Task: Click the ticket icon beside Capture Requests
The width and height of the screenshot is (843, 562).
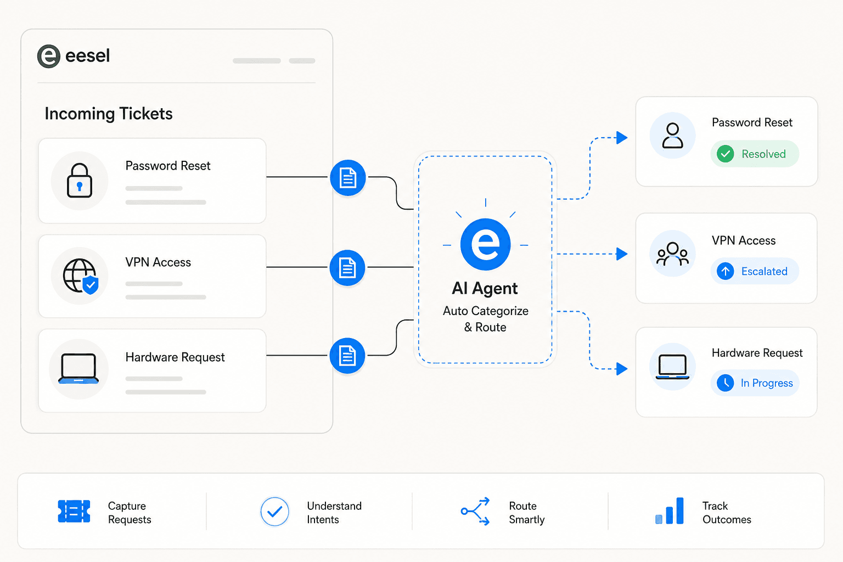Action: click(74, 512)
